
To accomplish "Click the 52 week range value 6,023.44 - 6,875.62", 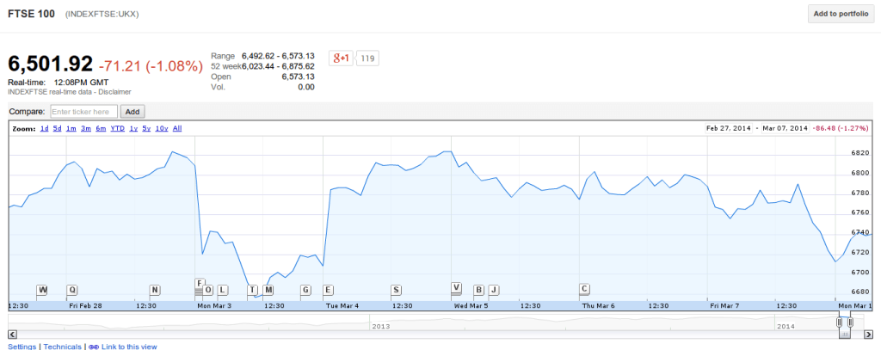I will 278,66.
